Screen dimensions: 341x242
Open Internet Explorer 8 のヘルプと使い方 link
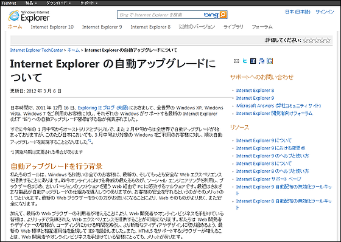point(273,171)
